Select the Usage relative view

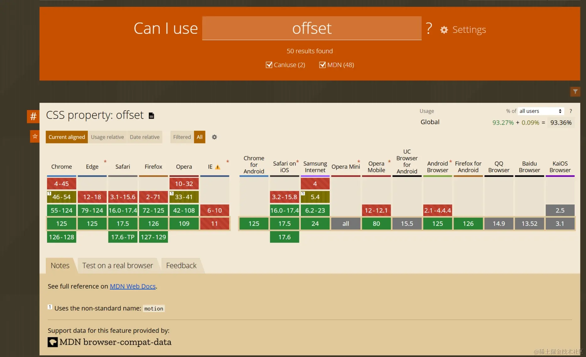(x=107, y=137)
